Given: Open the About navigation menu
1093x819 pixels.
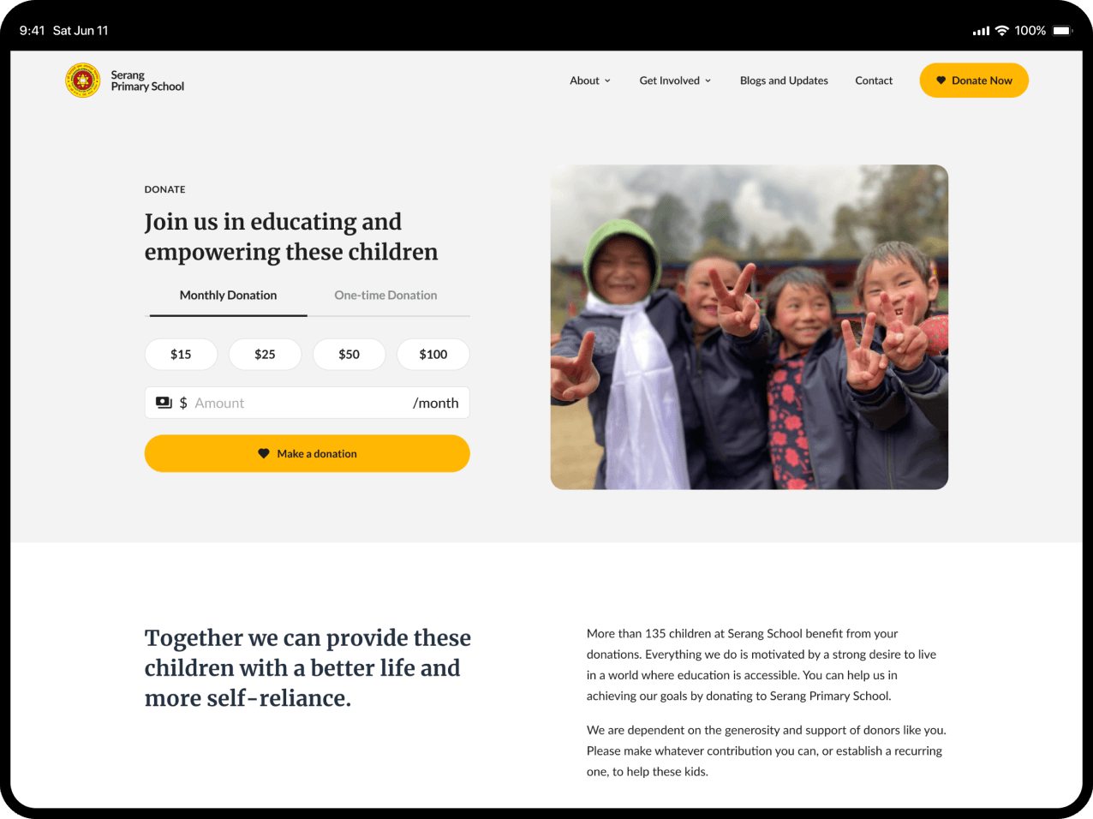Looking at the screenshot, I should [590, 81].
